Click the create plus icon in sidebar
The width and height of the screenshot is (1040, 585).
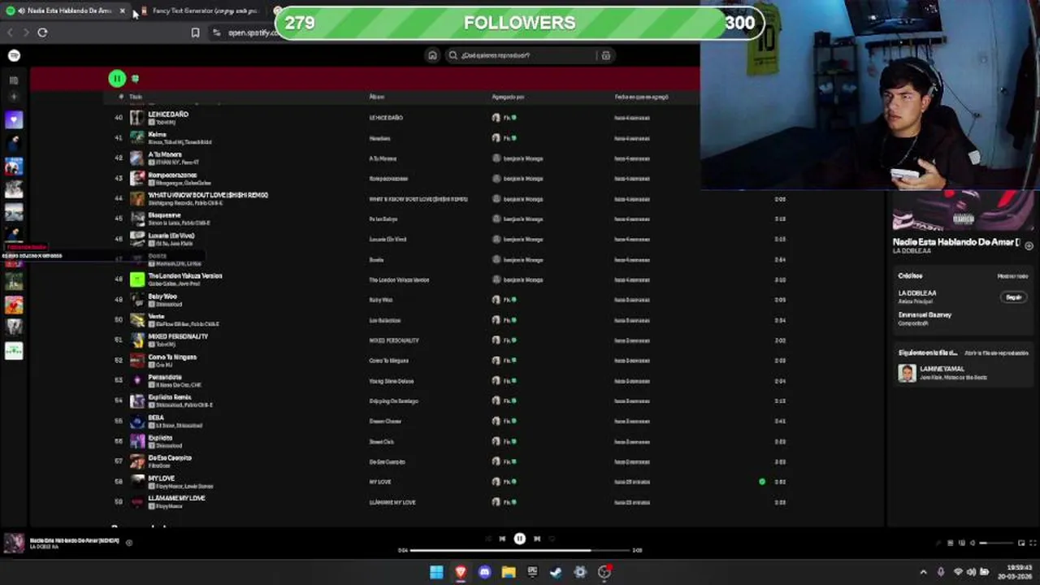pos(14,96)
